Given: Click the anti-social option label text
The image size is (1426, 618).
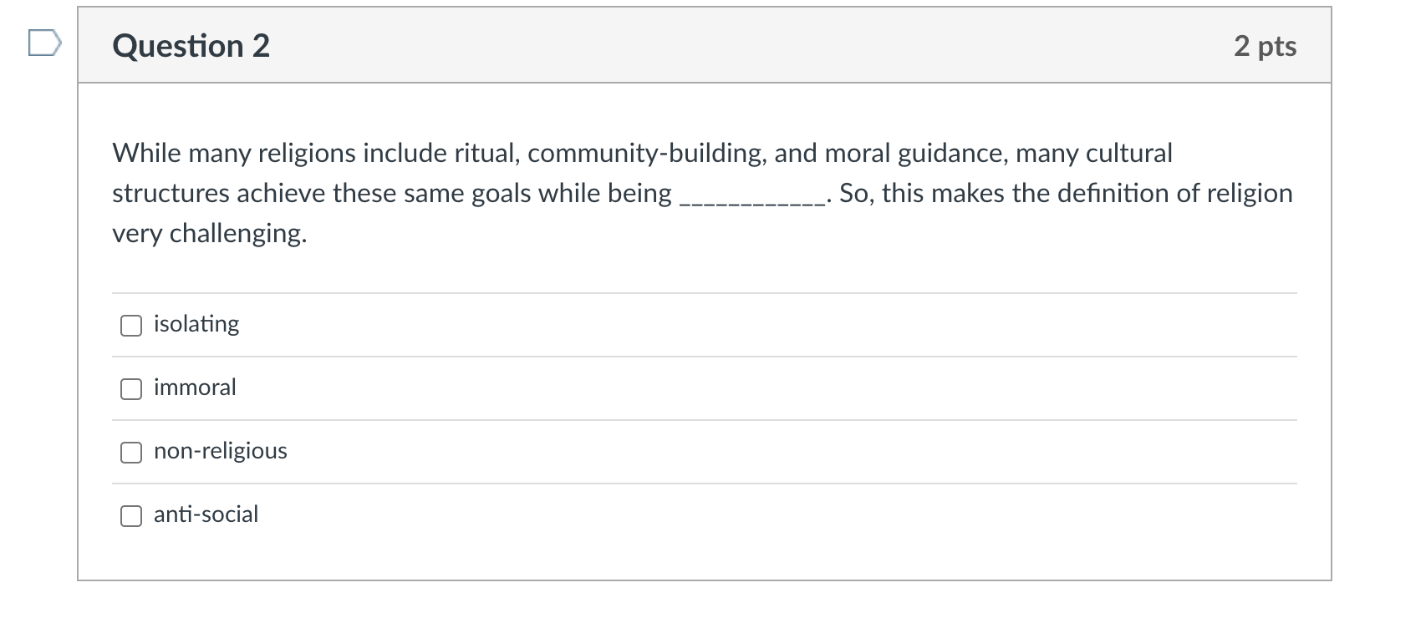Looking at the screenshot, I should pos(206,514).
